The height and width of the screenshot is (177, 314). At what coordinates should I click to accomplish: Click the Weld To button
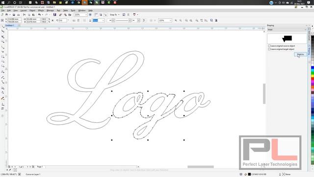pos(300,55)
